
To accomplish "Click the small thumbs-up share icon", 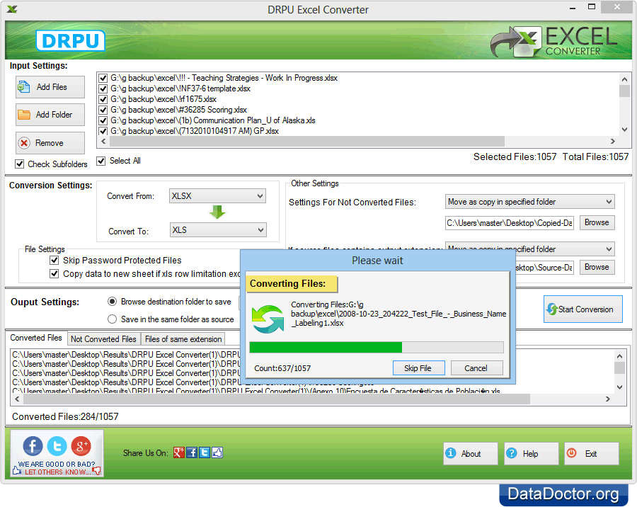I will (x=217, y=452).
